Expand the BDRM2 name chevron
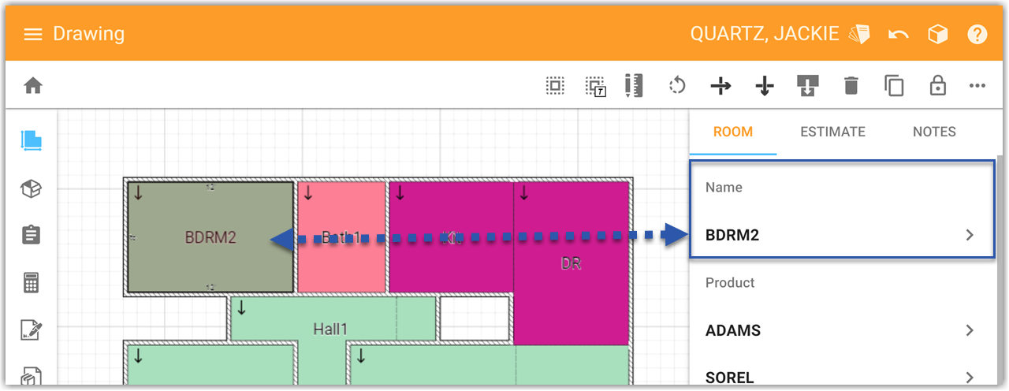The image size is (1009, 391). tap(970, 235)
